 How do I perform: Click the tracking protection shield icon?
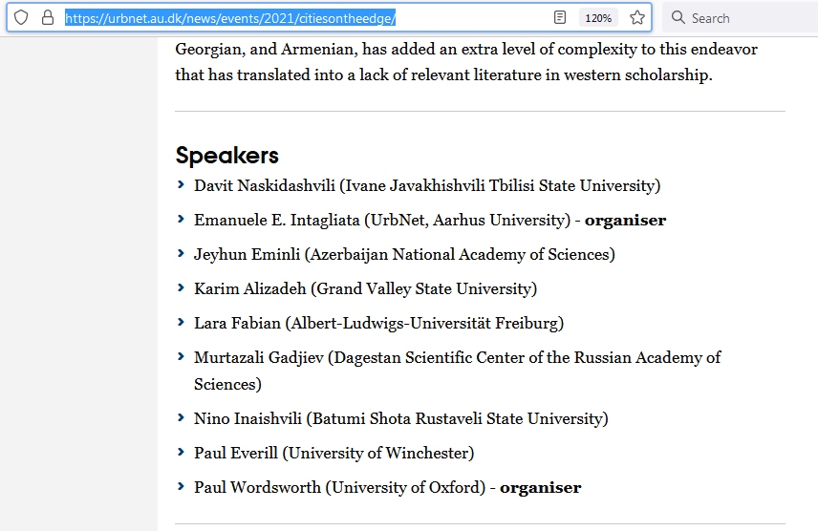[21, 17]
